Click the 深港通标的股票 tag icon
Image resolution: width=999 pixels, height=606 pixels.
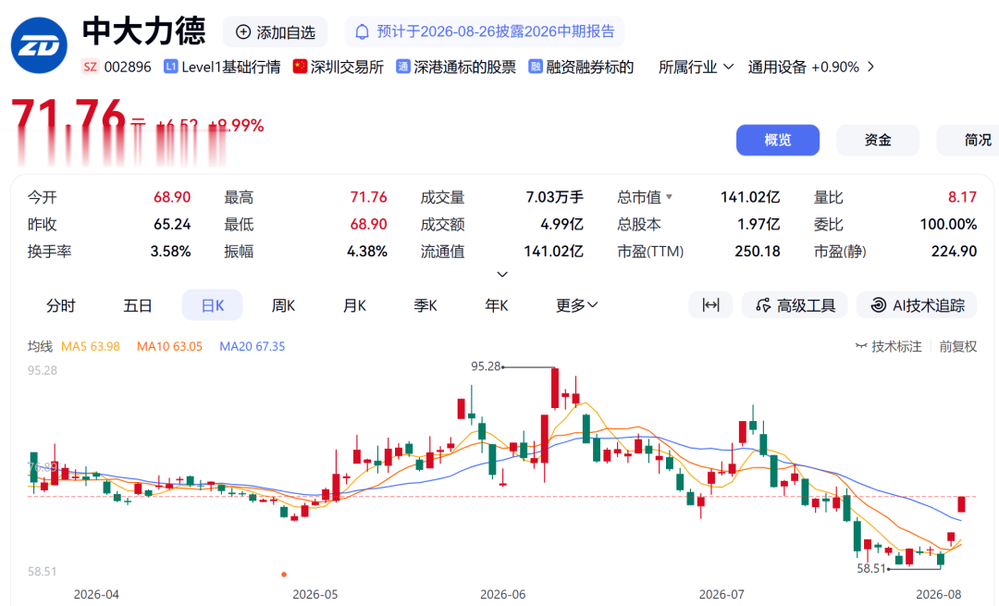[x=402, y=67]
